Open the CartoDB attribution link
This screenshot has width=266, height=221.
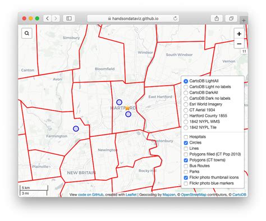click(239, 195)
